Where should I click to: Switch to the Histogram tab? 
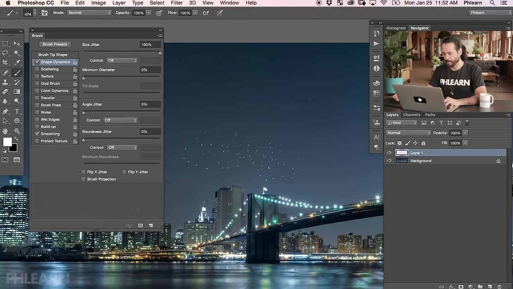click(396, 28)
